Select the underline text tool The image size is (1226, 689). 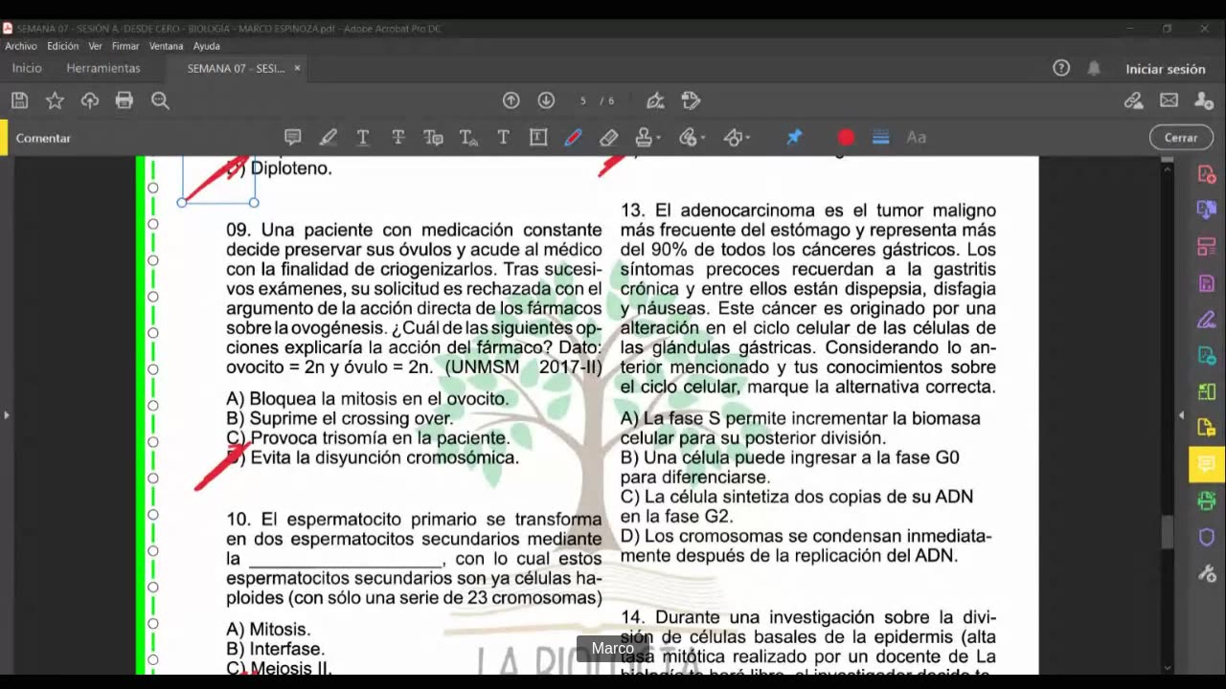coord(363,138)
